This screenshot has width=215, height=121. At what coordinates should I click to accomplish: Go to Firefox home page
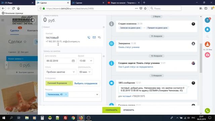pyautogui.click(x=18, y=8)
